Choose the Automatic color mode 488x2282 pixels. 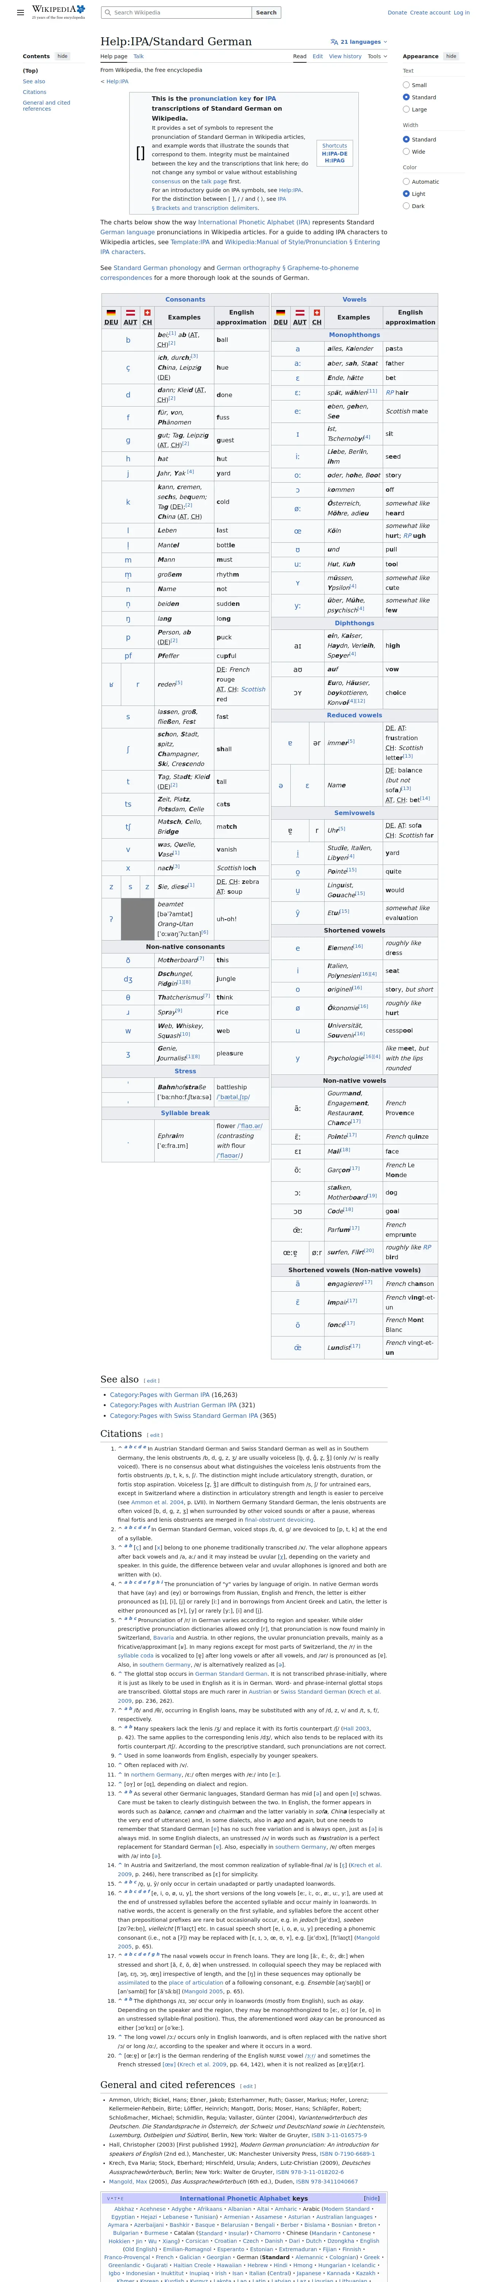(x=407, y=181)
